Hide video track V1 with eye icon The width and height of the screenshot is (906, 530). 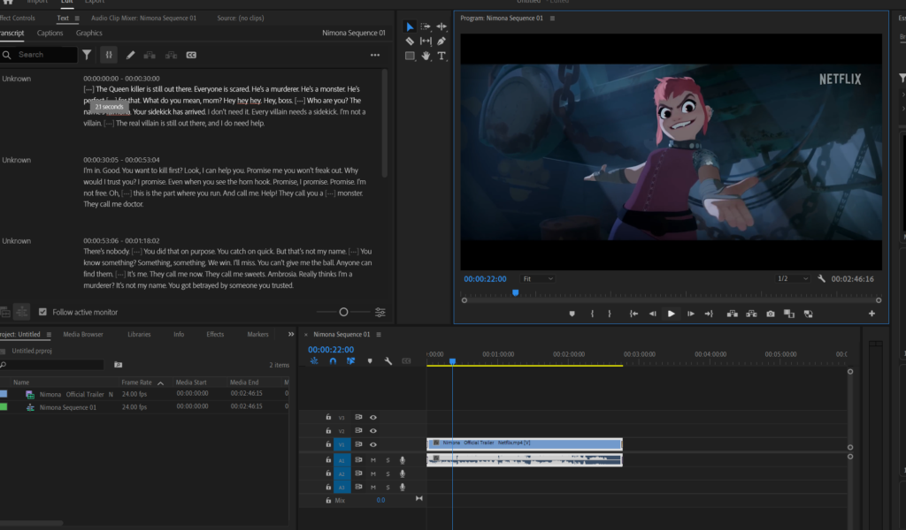point(373,444)
